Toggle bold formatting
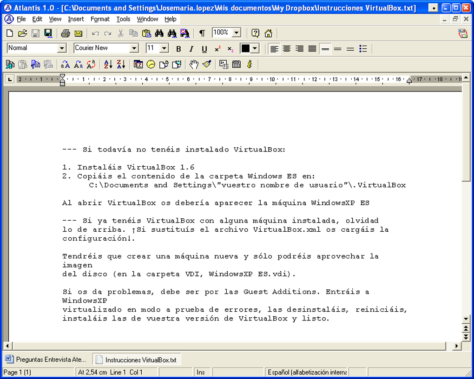 click(x=178, y=49)
